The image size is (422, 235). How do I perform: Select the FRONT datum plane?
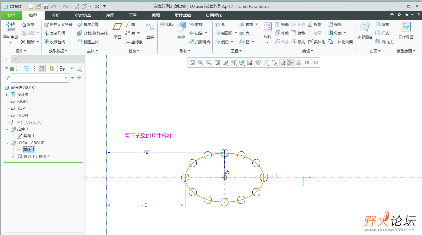coord(20,115)
